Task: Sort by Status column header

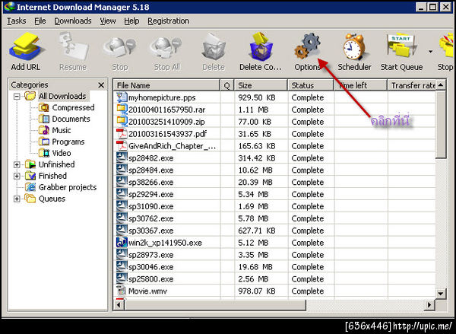Action: point(311,85)
